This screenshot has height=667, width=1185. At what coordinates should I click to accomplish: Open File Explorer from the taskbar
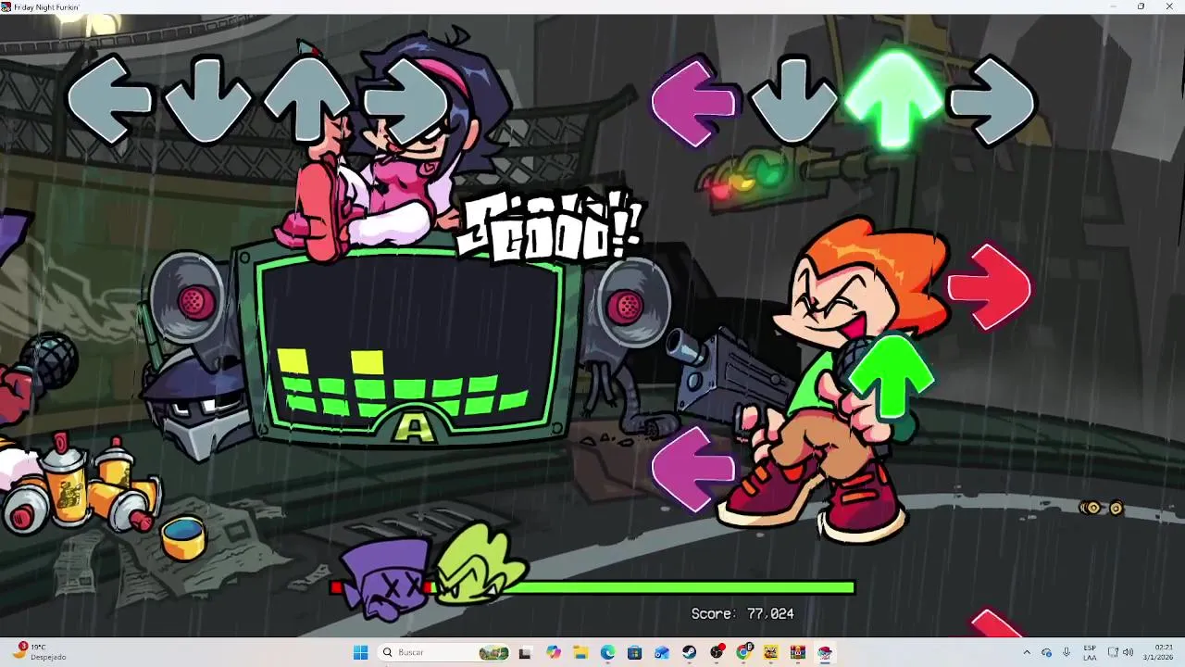[580, 652]
